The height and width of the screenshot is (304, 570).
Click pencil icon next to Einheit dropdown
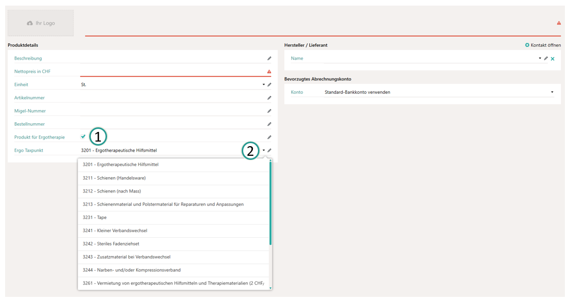click(x=269, y=85)
